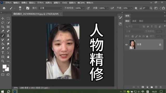Image resolution: width=166 pixels, height=93 pixels.
Task: Select the Zoom tool in toolbox
Action: [x=3, y=61]
